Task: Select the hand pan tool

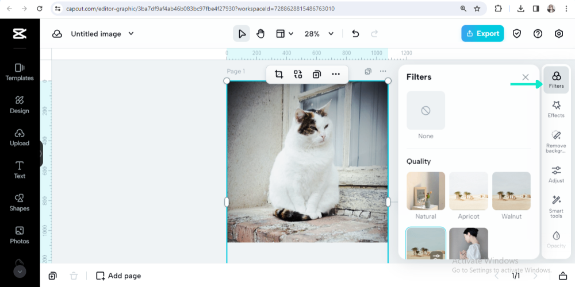Action: click(260, 34)
